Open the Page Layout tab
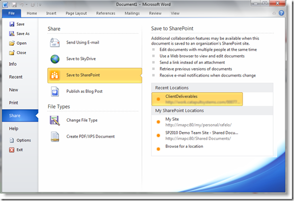The width and height of the screenshot is (294, 201). click(x=76, y=13)
